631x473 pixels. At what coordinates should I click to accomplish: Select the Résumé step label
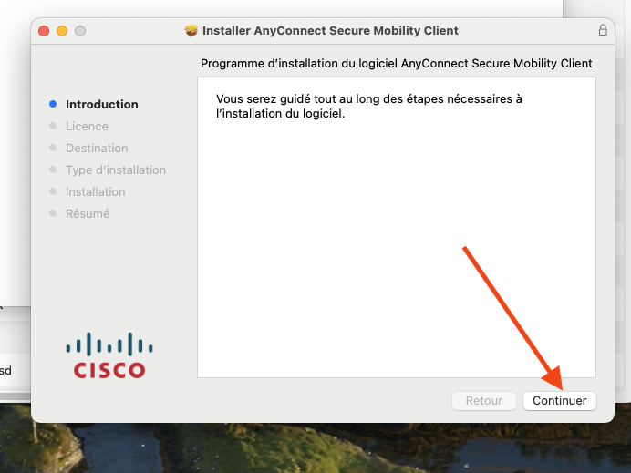pos(88,213)
